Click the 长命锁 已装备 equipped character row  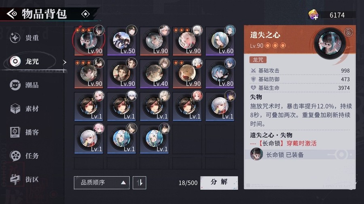pos(300,154)
